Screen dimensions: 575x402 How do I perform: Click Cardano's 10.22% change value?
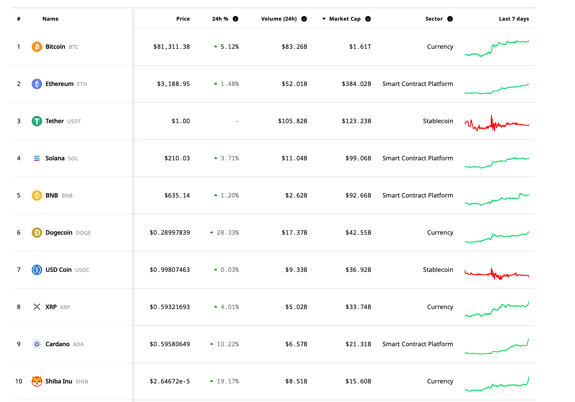pos(228,344)
